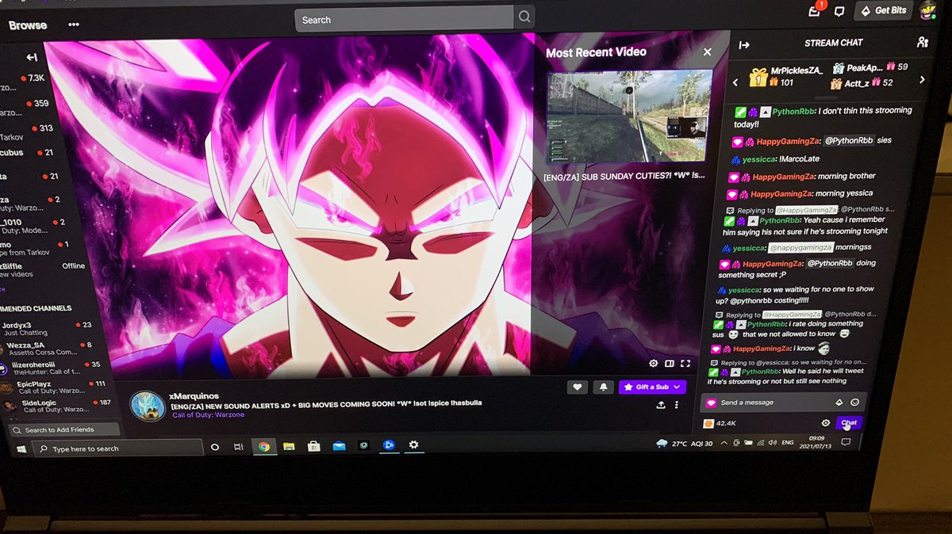The height and width of the screenshot is (534, 952).
Task: Open File Explorer from taskbar
Action: click(289, 447)
